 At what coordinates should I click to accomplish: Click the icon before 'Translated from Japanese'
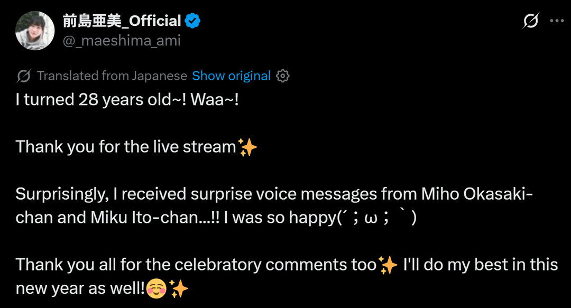[x=24, y=76]
